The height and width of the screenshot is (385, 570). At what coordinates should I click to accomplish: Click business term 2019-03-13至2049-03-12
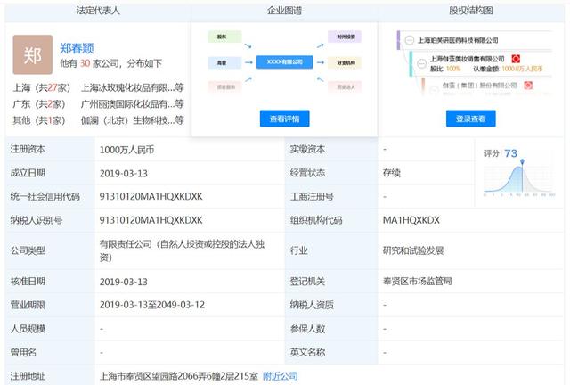(x=152, y=305)
